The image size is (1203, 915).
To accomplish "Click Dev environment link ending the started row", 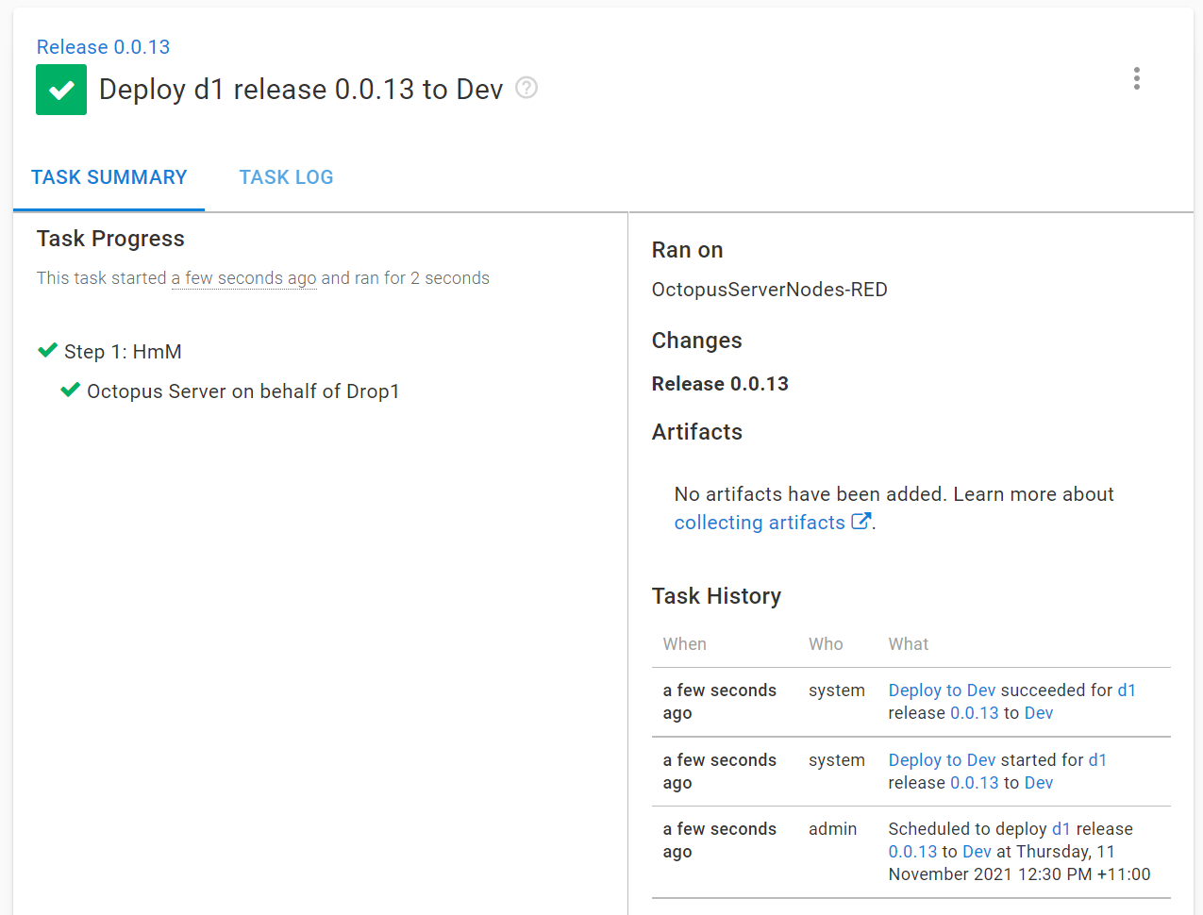I will [1039, 783].
